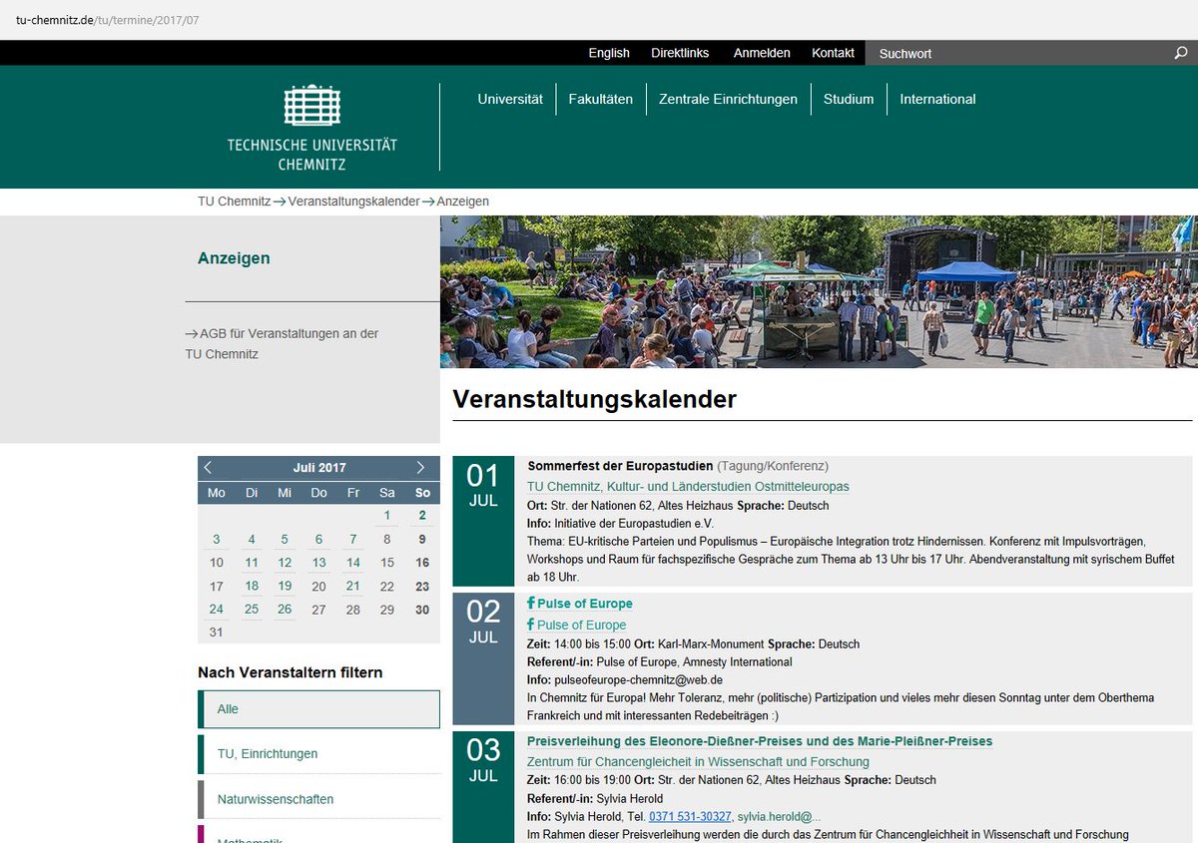
Task: Click the 02 JUL date block
Action: (x=483, y=658)
